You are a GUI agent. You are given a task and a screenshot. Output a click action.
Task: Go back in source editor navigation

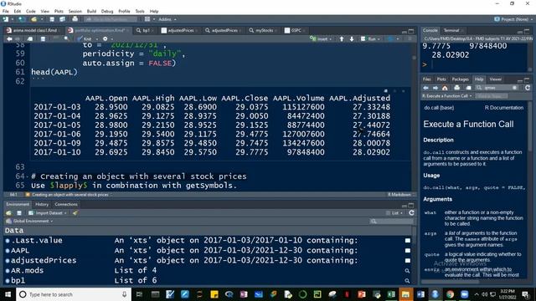pyautogui.click(x=9, y=39)
